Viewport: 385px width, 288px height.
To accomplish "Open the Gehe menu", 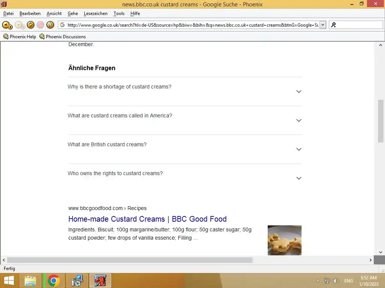I will click(73, 13).
